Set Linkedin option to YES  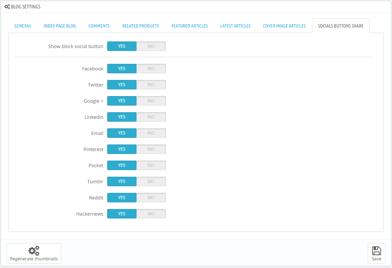coord(122,117)
